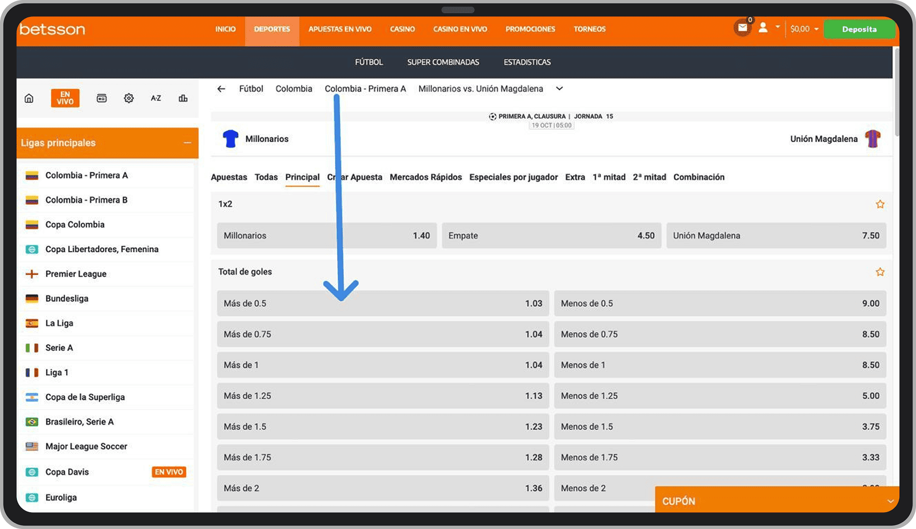
Task: Click the Unión Magdalena jersey icon
Action: (x=873, y=138)
